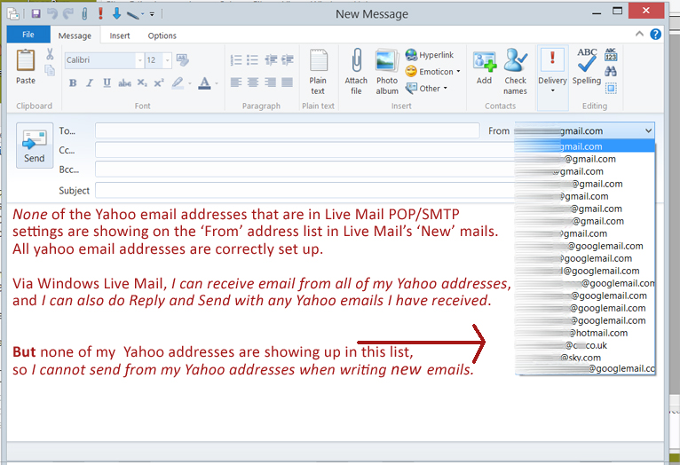Click the Cc... recipient button
Image resolution: width=680 pixels, height=465 pixels.
[67, 150]
